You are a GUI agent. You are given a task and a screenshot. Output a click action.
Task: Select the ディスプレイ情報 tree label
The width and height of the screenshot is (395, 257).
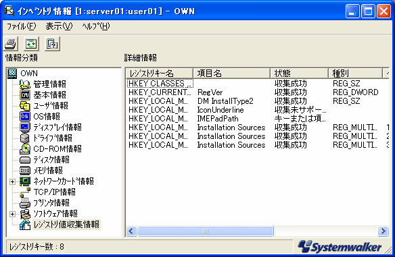[57, 127]
